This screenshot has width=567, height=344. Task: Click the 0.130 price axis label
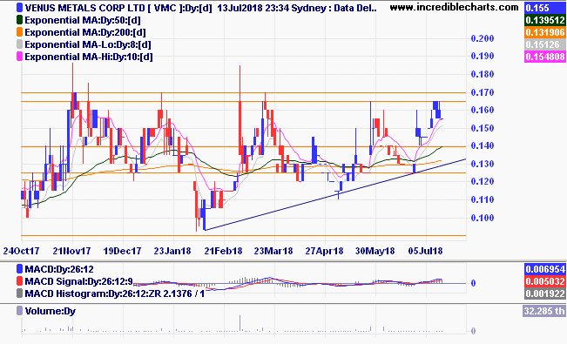click(483, 164)
